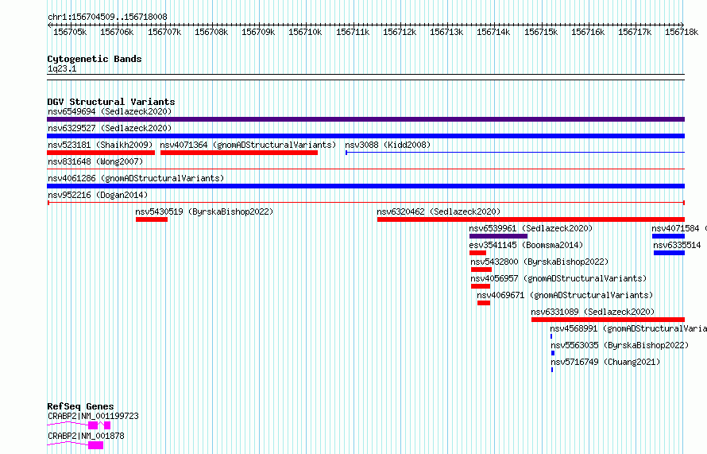Click the 156705k ruler tick label
The height and width of the screenshot is (454, 707).
(70, 32)
